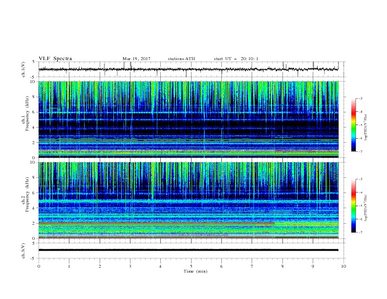Click the time axis tick label "9"
The height and width of the screenshot is (299, 387).
pyautogui.click(x=313, y=266)
